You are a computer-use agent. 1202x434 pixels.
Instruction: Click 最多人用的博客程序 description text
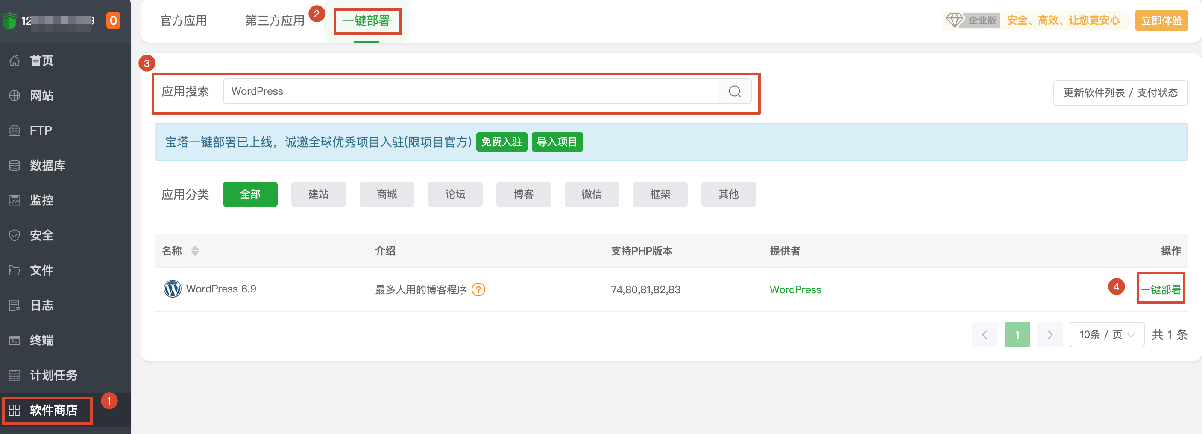tap(421, 289)
